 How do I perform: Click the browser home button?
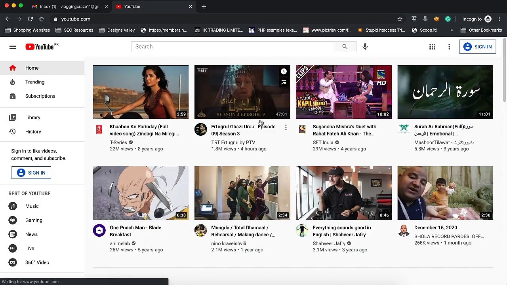(x=41, y=19)
